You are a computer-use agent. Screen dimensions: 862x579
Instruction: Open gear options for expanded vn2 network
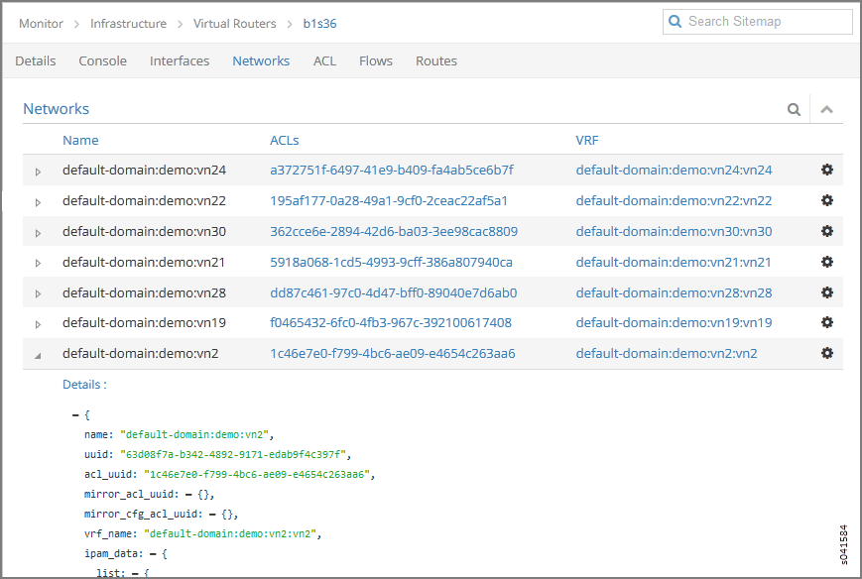pyautogui.click(x=826, y=353)
